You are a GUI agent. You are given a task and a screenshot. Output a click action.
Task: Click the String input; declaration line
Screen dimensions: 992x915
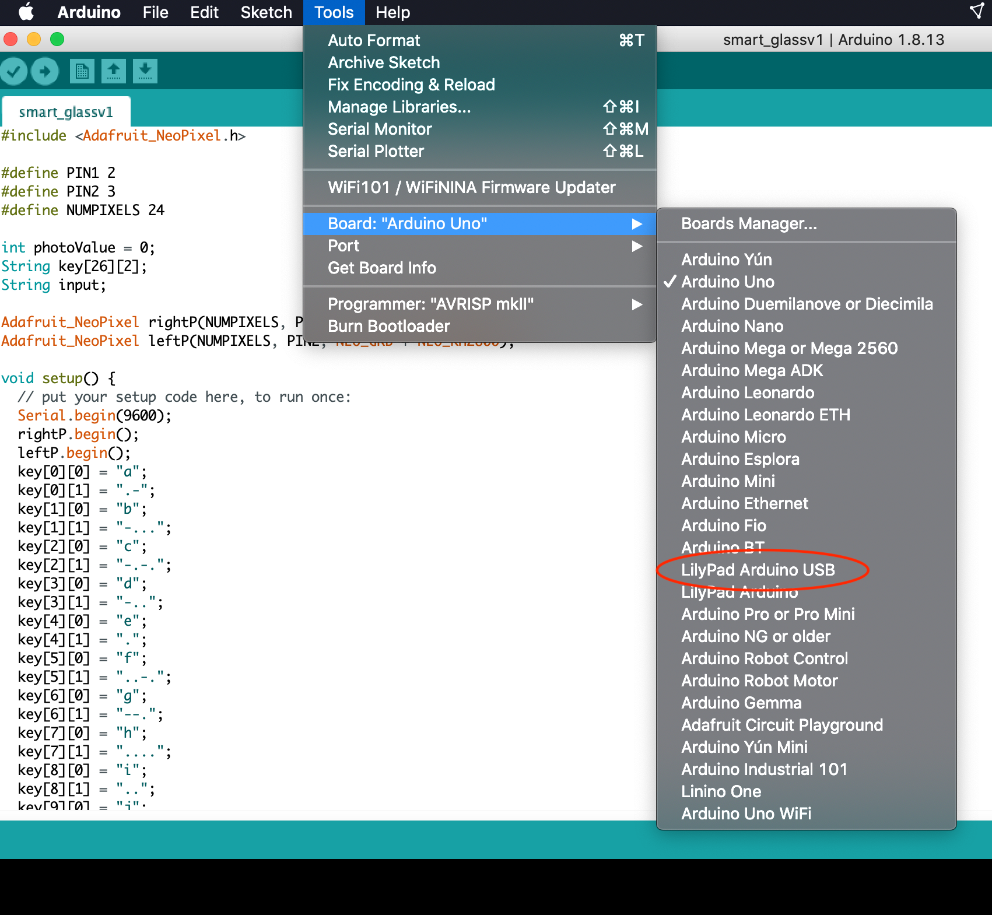(54, 285)
